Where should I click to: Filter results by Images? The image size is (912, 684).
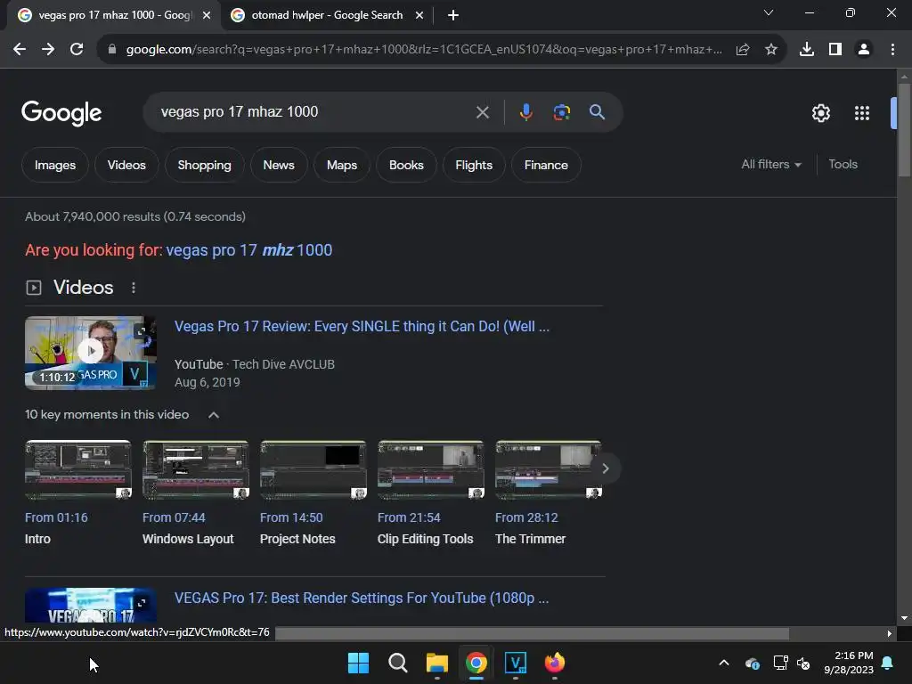pyautogui.click(x=54, y=165)
